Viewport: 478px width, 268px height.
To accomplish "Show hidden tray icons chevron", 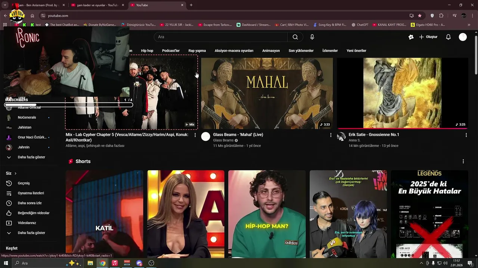I will [x=421, y=263].
